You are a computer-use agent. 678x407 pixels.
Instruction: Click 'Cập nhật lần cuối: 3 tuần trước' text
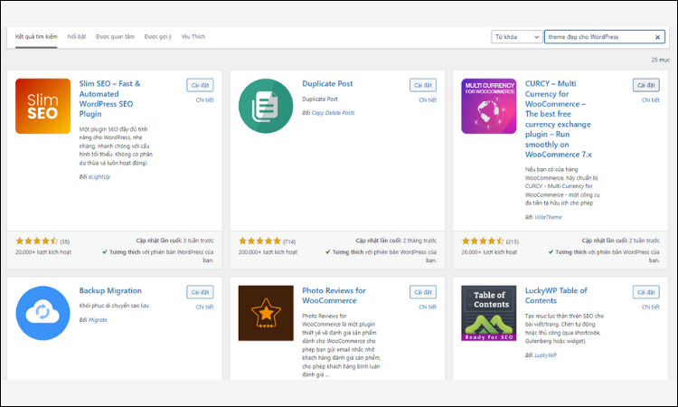point(174,241)
